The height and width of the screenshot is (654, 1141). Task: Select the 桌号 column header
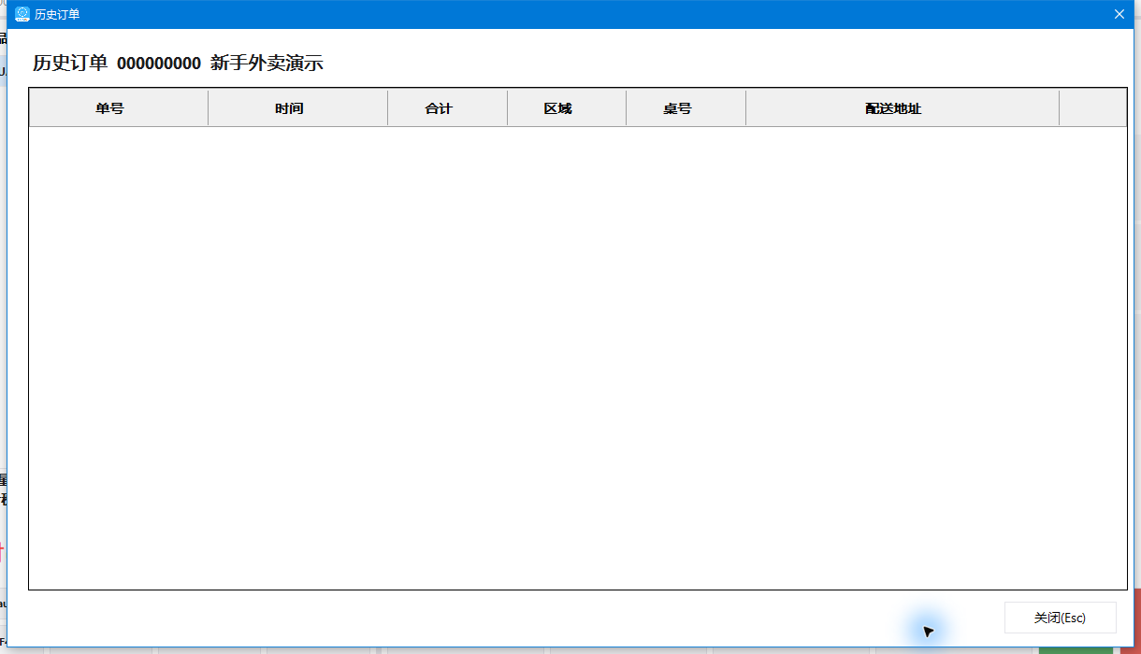pyautogui.click(x=686, y=108)
